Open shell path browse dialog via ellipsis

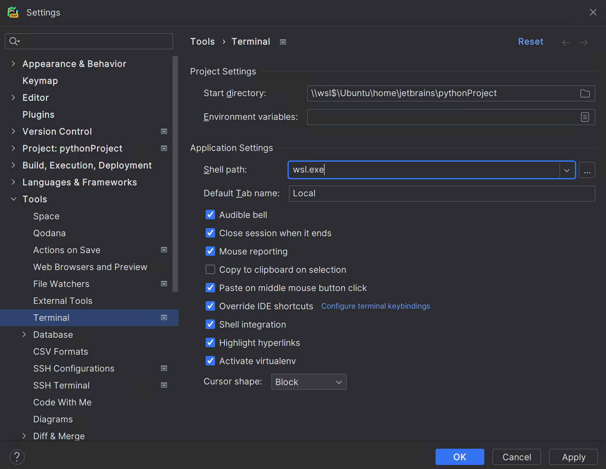(x=587, y=170)
